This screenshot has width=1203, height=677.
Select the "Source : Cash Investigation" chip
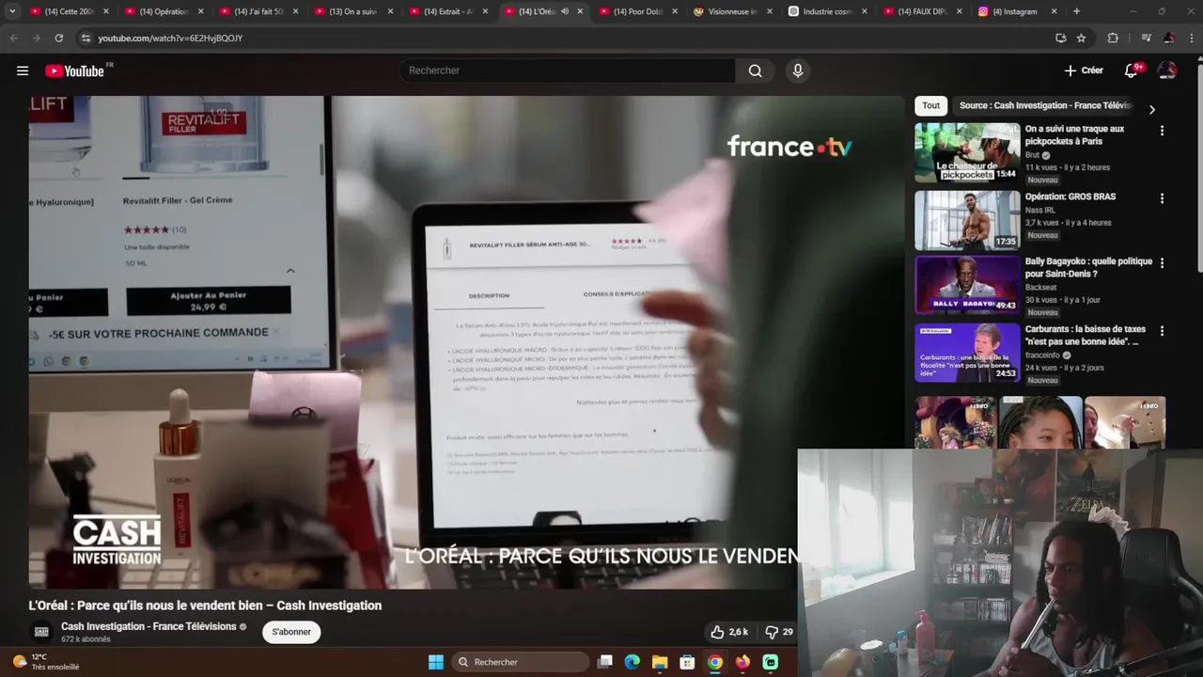click(1045, 105)
